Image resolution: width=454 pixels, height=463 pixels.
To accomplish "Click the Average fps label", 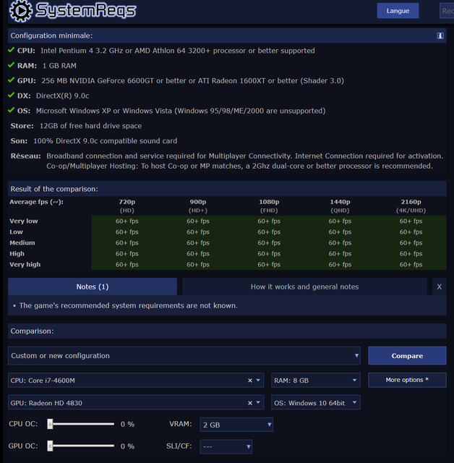I will (36, 202).
